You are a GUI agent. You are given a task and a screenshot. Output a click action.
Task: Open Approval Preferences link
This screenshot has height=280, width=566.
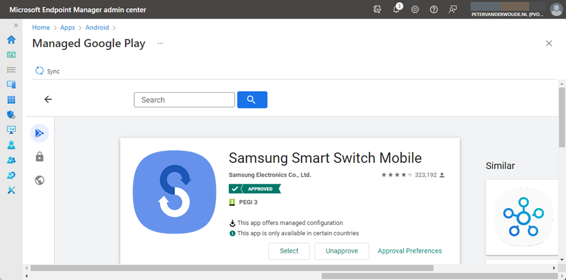point(410,251)
